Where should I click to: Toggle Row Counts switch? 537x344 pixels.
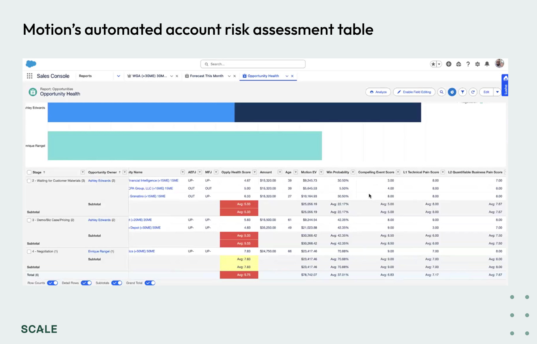tap(53, 283)
